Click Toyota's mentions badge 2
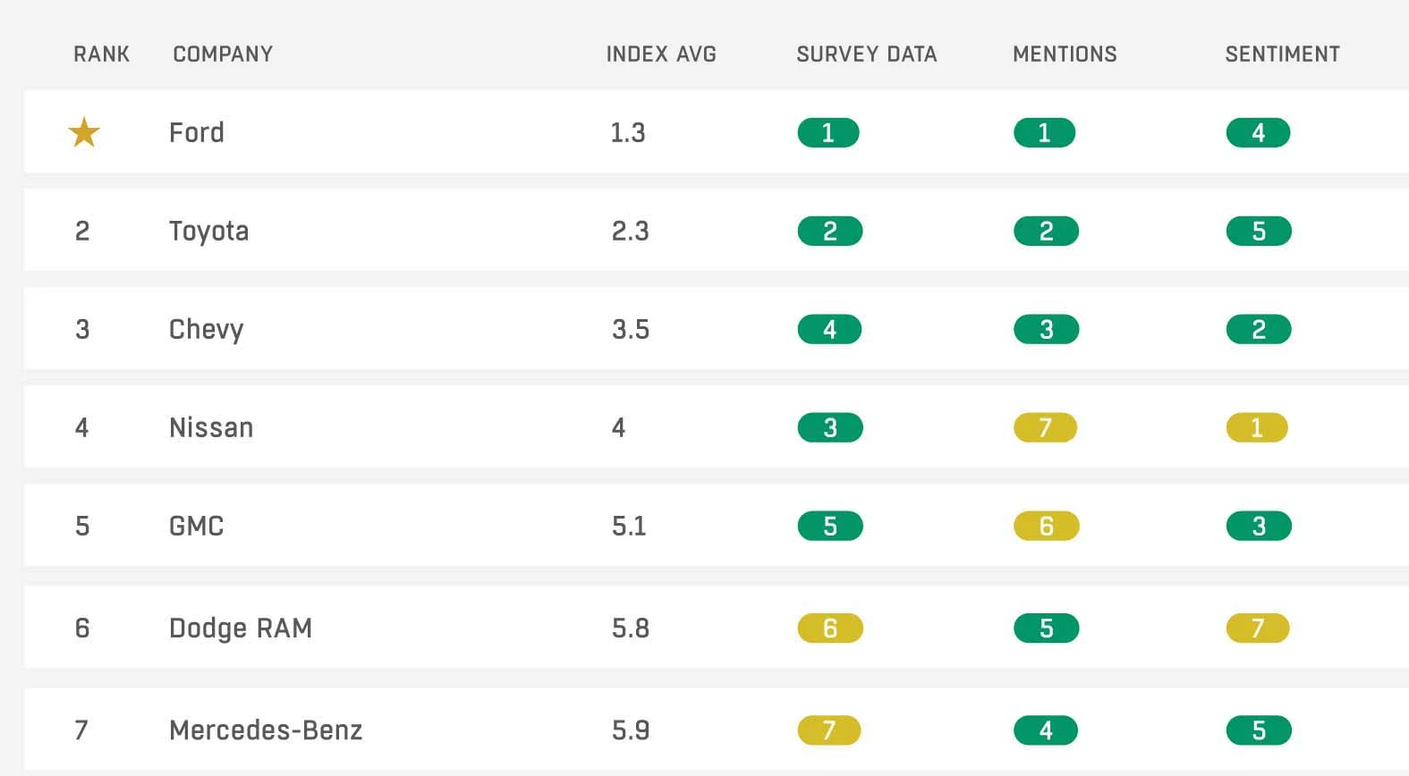The height and width of the screenshot is (776, 1409). coord(1047,231)
